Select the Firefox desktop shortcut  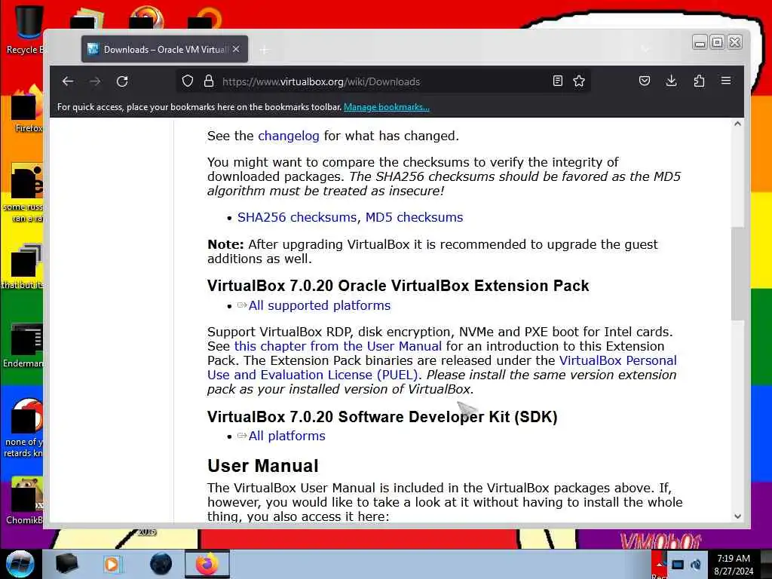(x=27, y=110)
